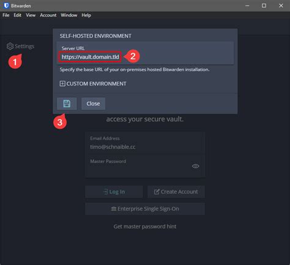Viewport: 290px width, 265px height.
Task: Click the Bitwarden shield logo in title bar
Action: click(6, 5)
